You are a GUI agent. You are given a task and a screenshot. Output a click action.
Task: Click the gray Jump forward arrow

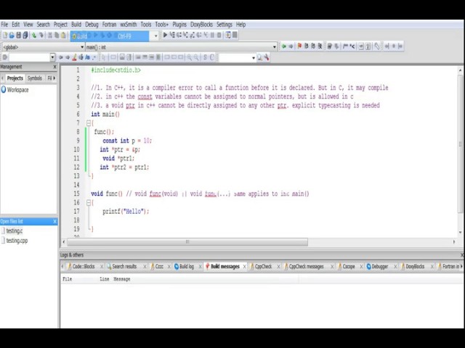pyautogui.click(x=291, y=46)
